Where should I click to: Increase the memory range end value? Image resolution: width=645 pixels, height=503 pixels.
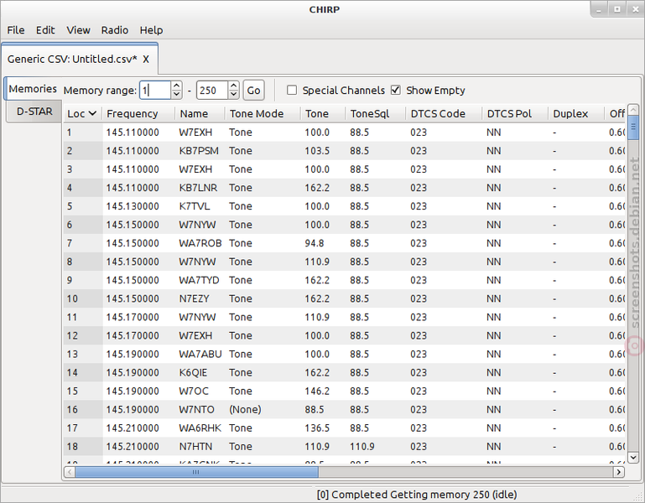coord(234,86)
